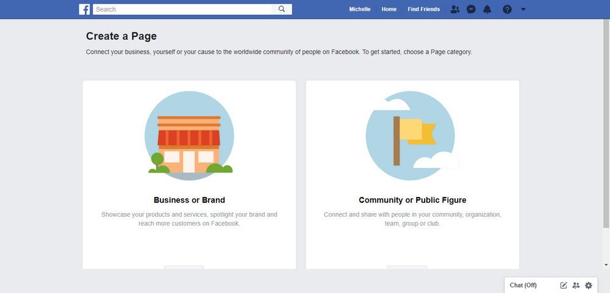Click in the Search input field

[182, 9]
